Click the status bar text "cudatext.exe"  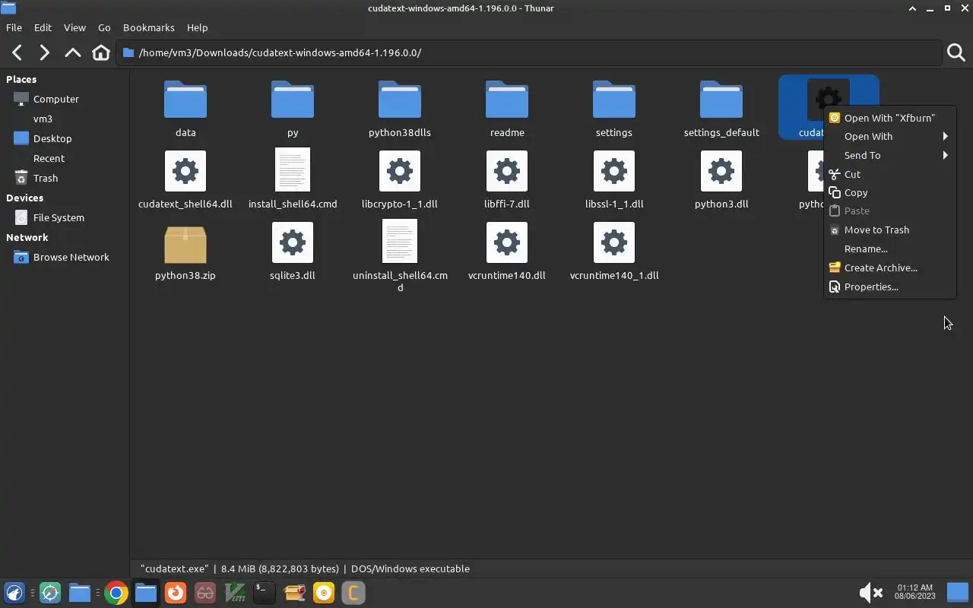175,568
